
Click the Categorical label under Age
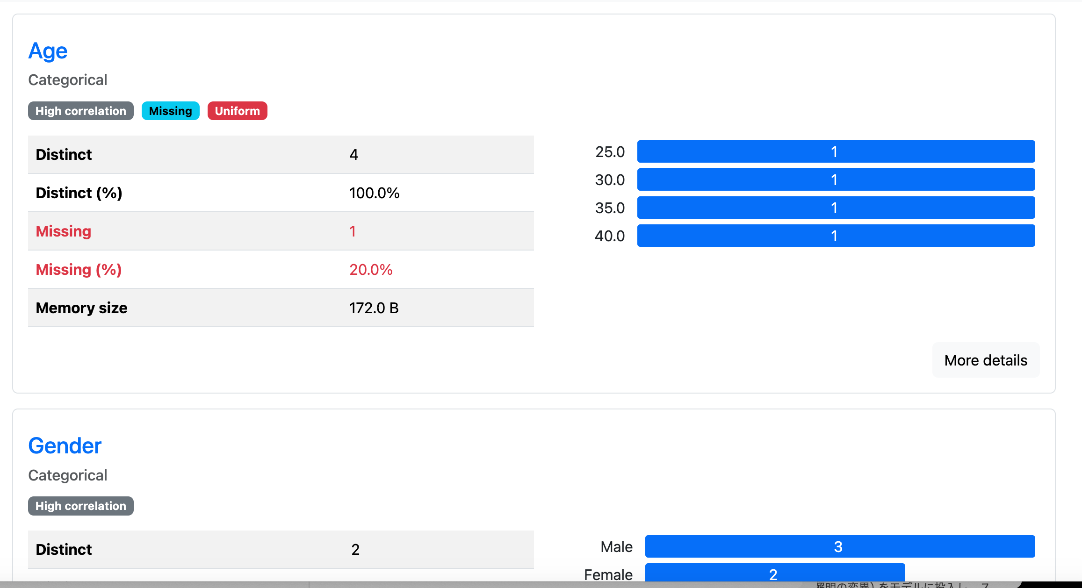(68, 80)
